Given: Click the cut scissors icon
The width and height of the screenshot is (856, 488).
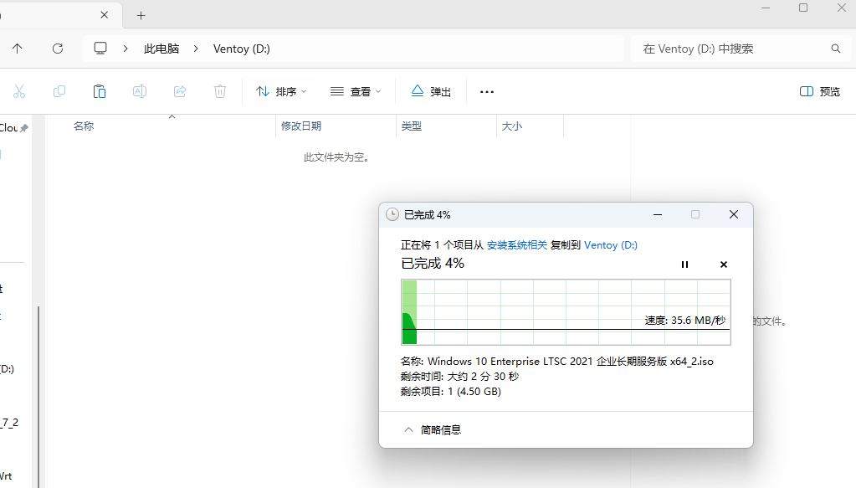Looking at the screenshot, I should [x=19, y=91].
